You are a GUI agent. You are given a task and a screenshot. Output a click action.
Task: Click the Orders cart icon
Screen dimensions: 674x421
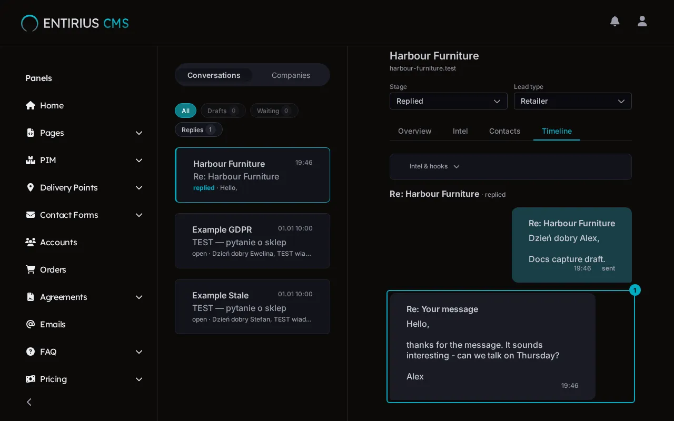(31, 269)
